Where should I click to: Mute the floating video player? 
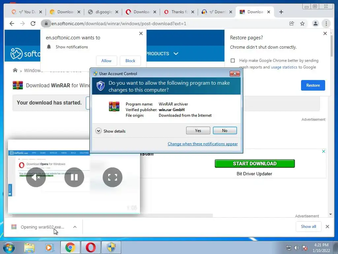[x=36, y=177]
